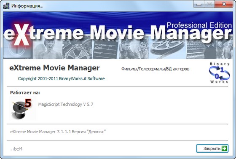Click the disabled maximize button
This screenshot has width=236, height=159.
coord(209,4)
